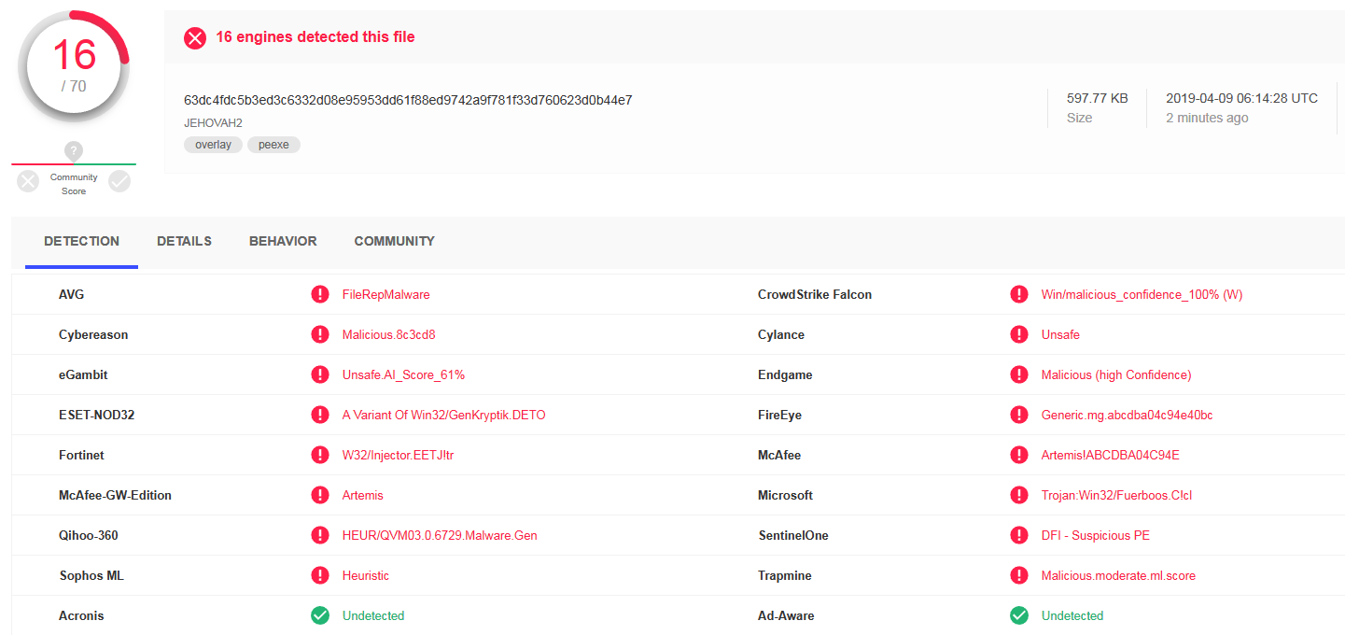Switch to the Behavior tab
The image size is (1345, 635).
point(283,241)
